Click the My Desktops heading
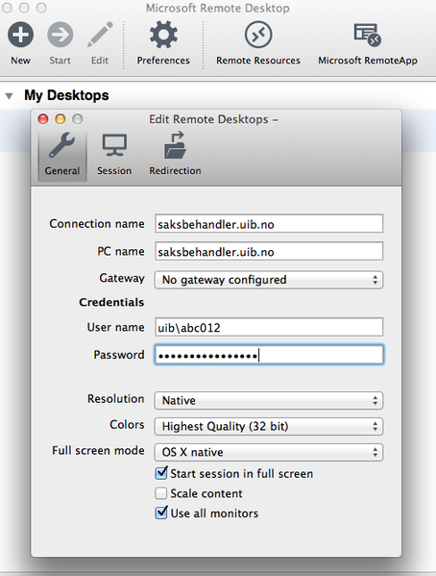Screen dimensions: 436x576 coord(66,95)
